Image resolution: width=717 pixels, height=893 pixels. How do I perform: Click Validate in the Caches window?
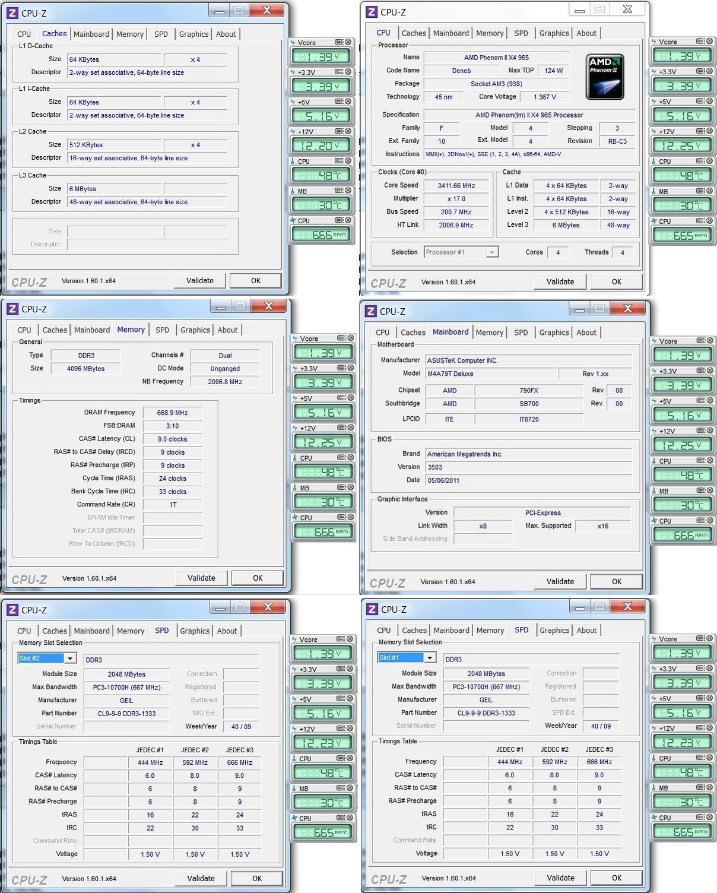(x=200, y=281)
